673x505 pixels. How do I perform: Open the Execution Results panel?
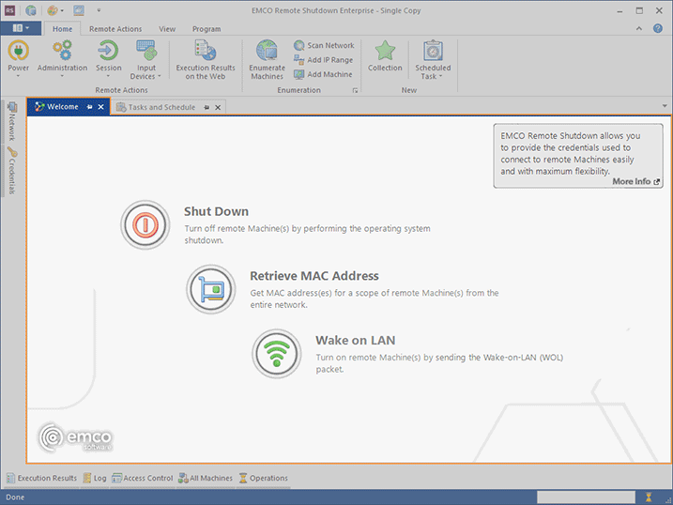pyautogui.click(x=42, y=478)
